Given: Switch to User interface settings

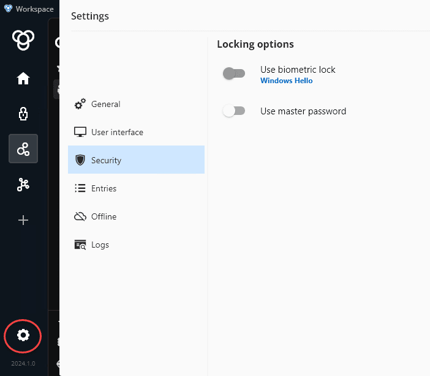Looking at the screenshot, I should click(116, 132).
